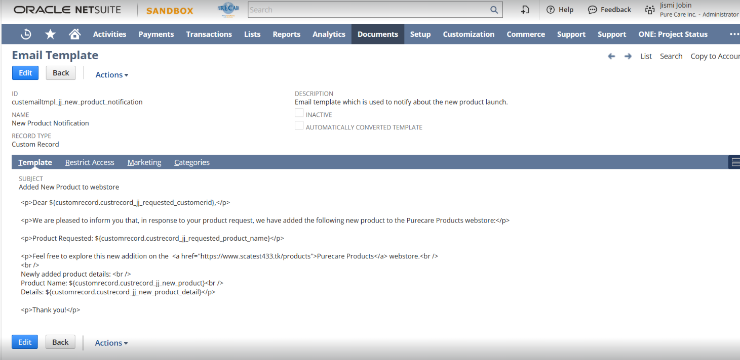Open Help from the top bar
The height and width of the screenshot is (360, 740).
[x=560, y=10]
